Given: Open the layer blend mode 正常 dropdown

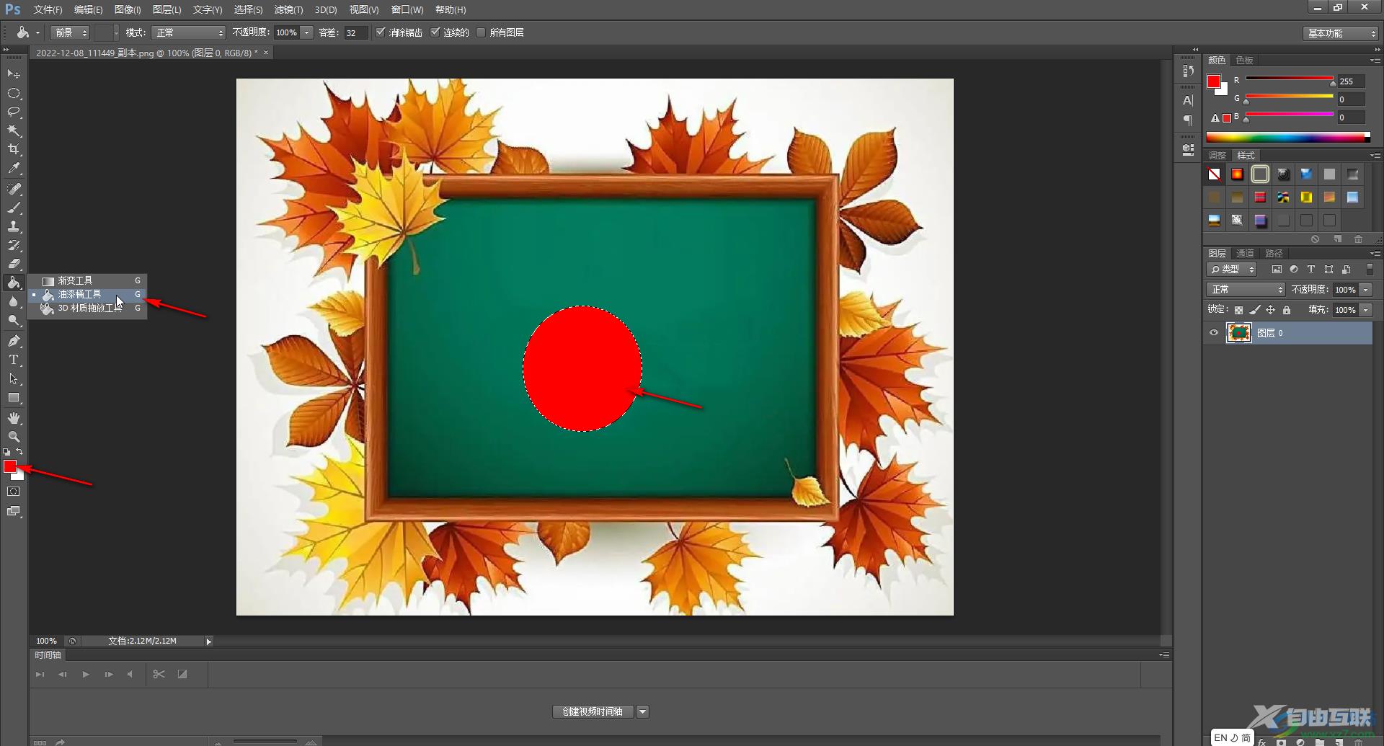Looking at the screenshot, I should tap(1246, 289).
